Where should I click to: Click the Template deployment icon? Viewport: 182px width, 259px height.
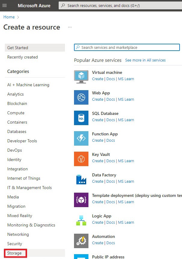81,200
